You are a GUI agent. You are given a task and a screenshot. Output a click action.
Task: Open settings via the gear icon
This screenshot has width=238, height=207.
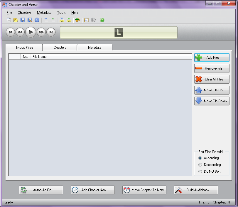[x=93, y=20]
